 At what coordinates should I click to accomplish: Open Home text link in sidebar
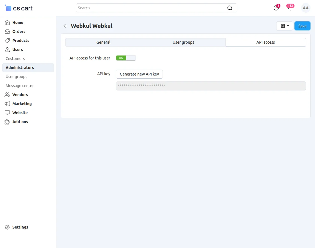[18, 23]
